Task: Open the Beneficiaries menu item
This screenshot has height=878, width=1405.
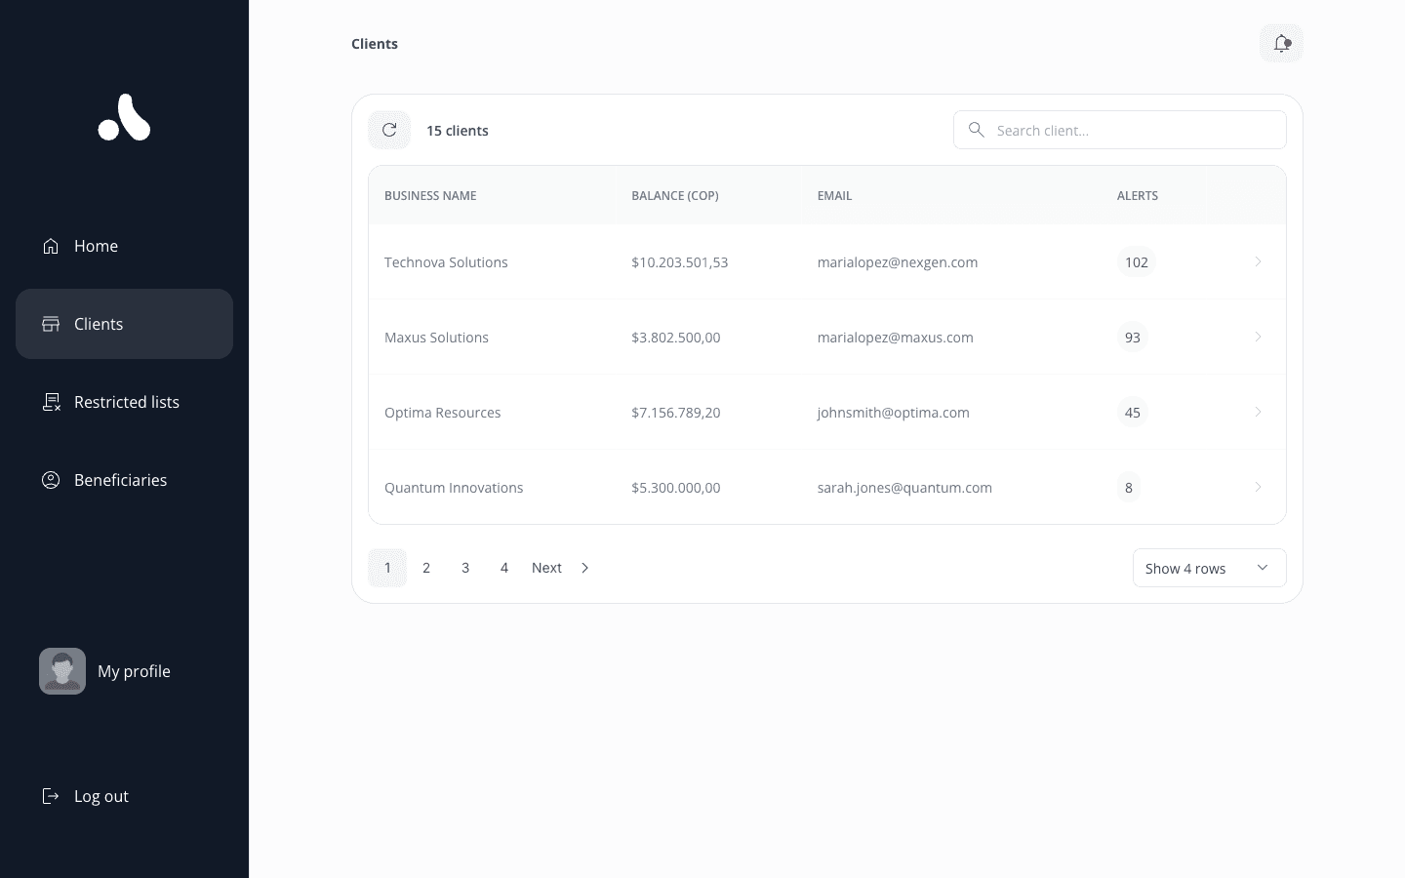Action: point(124,480)
